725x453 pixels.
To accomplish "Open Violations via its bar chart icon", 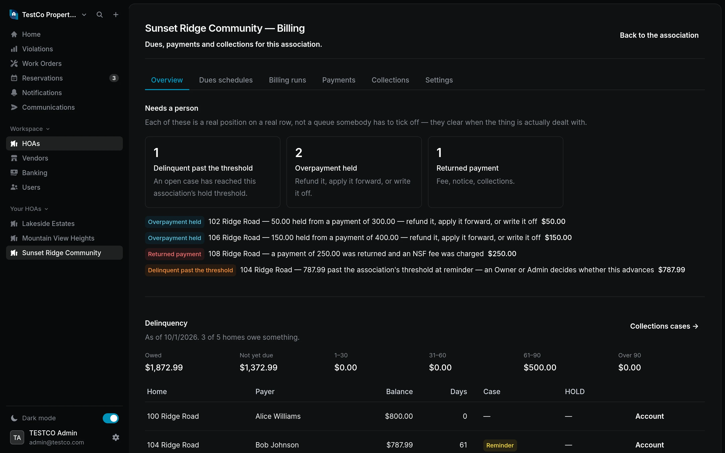I will [14, 49].
